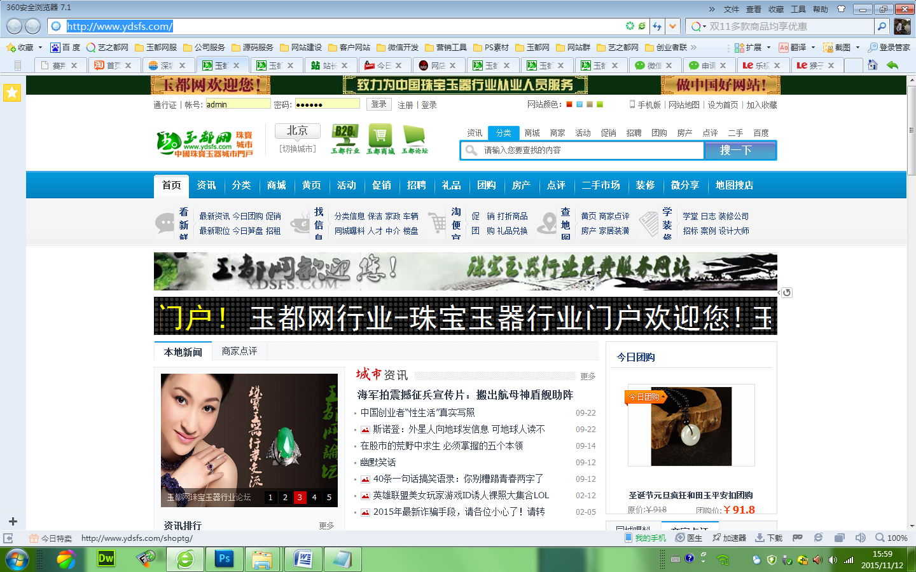Open the 帮助 menu
Screen dimensions: 916x572
point(821,9)
